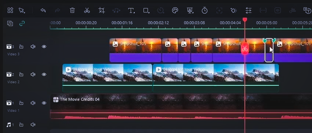
Task: Click ruler at timestamp 00:00:01:16
Action: pos(122,23)
